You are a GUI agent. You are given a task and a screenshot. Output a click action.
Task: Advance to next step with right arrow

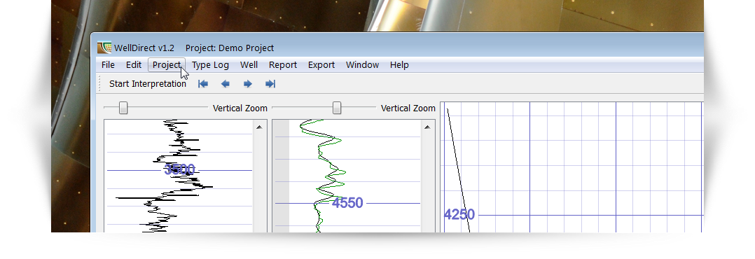(247, 84)
